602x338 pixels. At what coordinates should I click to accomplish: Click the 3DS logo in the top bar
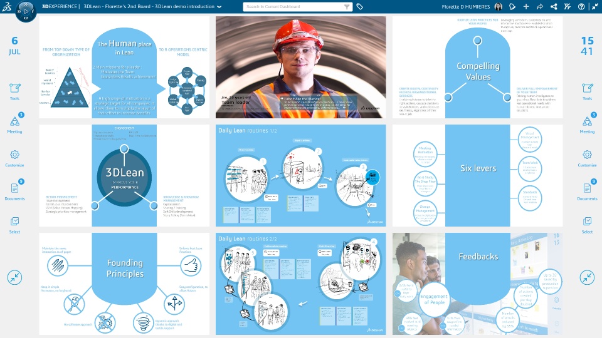coord(6,6)
